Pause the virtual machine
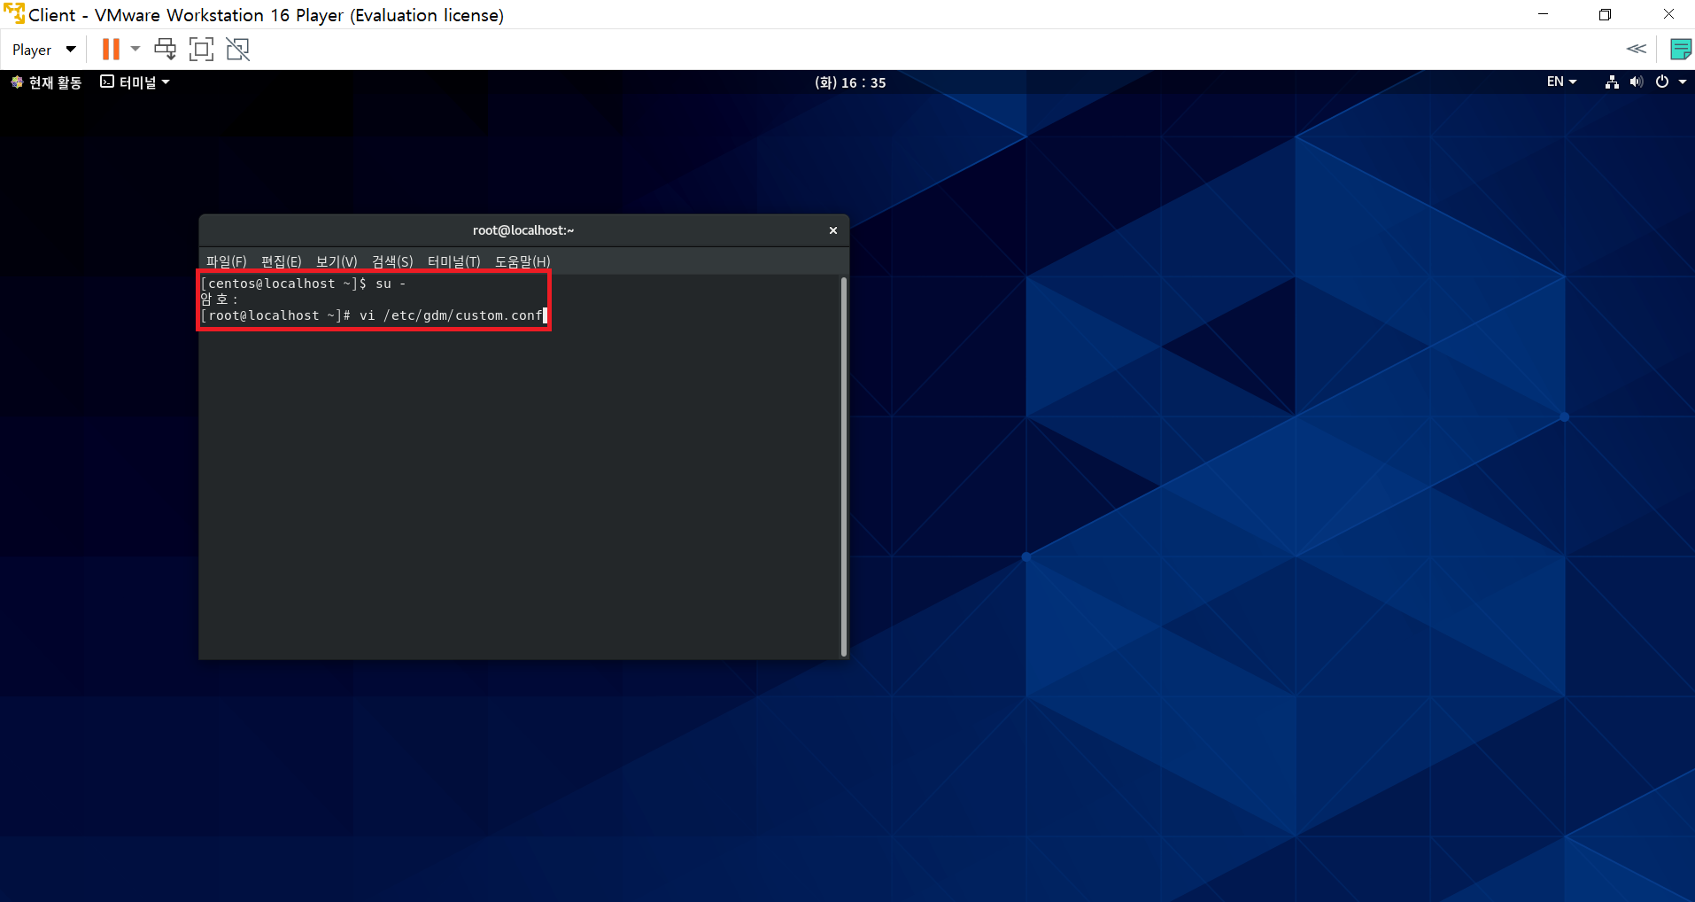The width and height of the screenshot is (1695, 902). [x=111, y=50]
